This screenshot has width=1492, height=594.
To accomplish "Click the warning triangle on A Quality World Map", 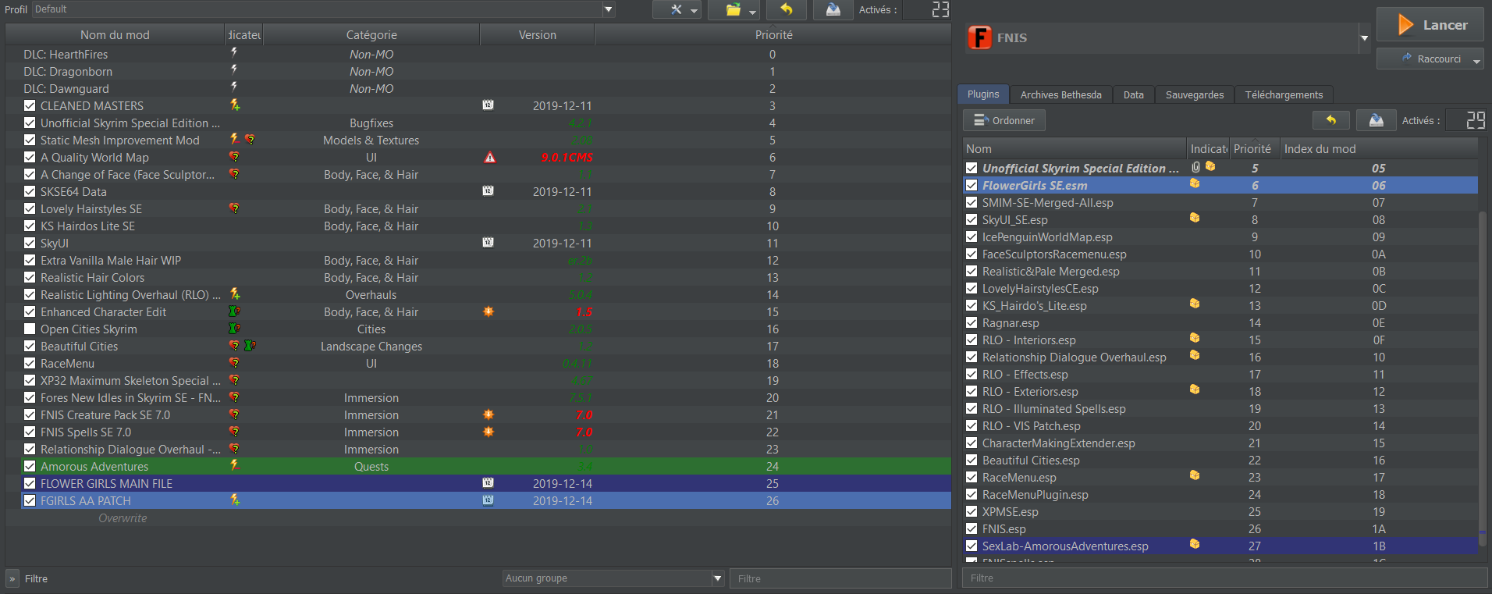I will click(489, 158).
